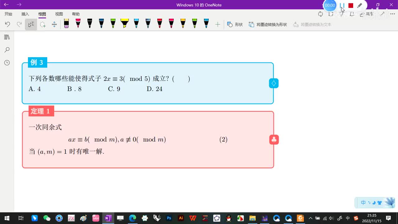Show hidden system tray icons

311,218
